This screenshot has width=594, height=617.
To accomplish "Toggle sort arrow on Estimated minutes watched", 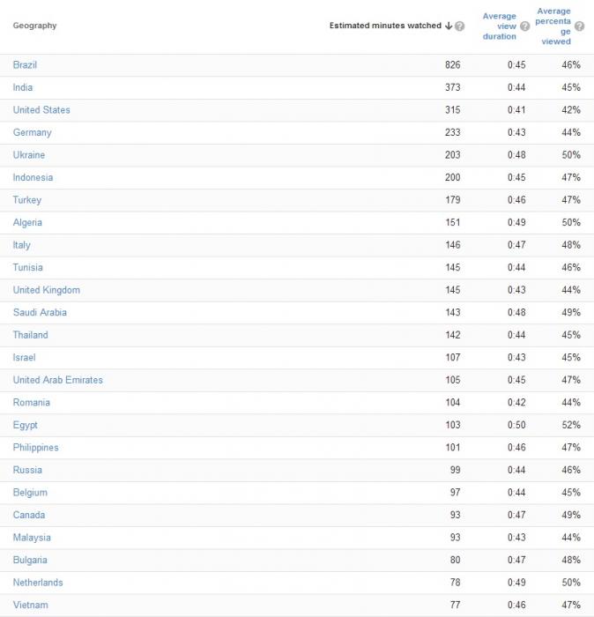I will click(449, 26).
